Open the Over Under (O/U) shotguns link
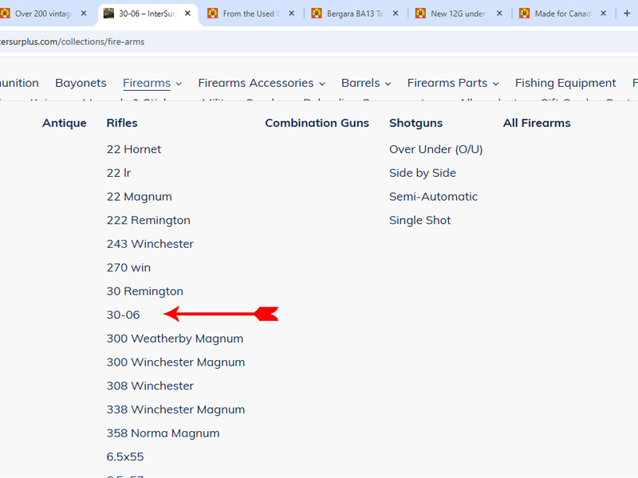 tap(435, 149)
